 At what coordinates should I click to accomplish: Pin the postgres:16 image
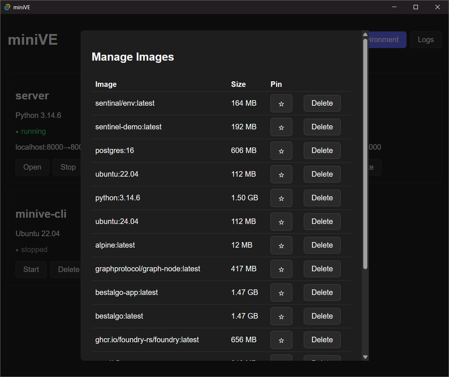click(281, 150)
